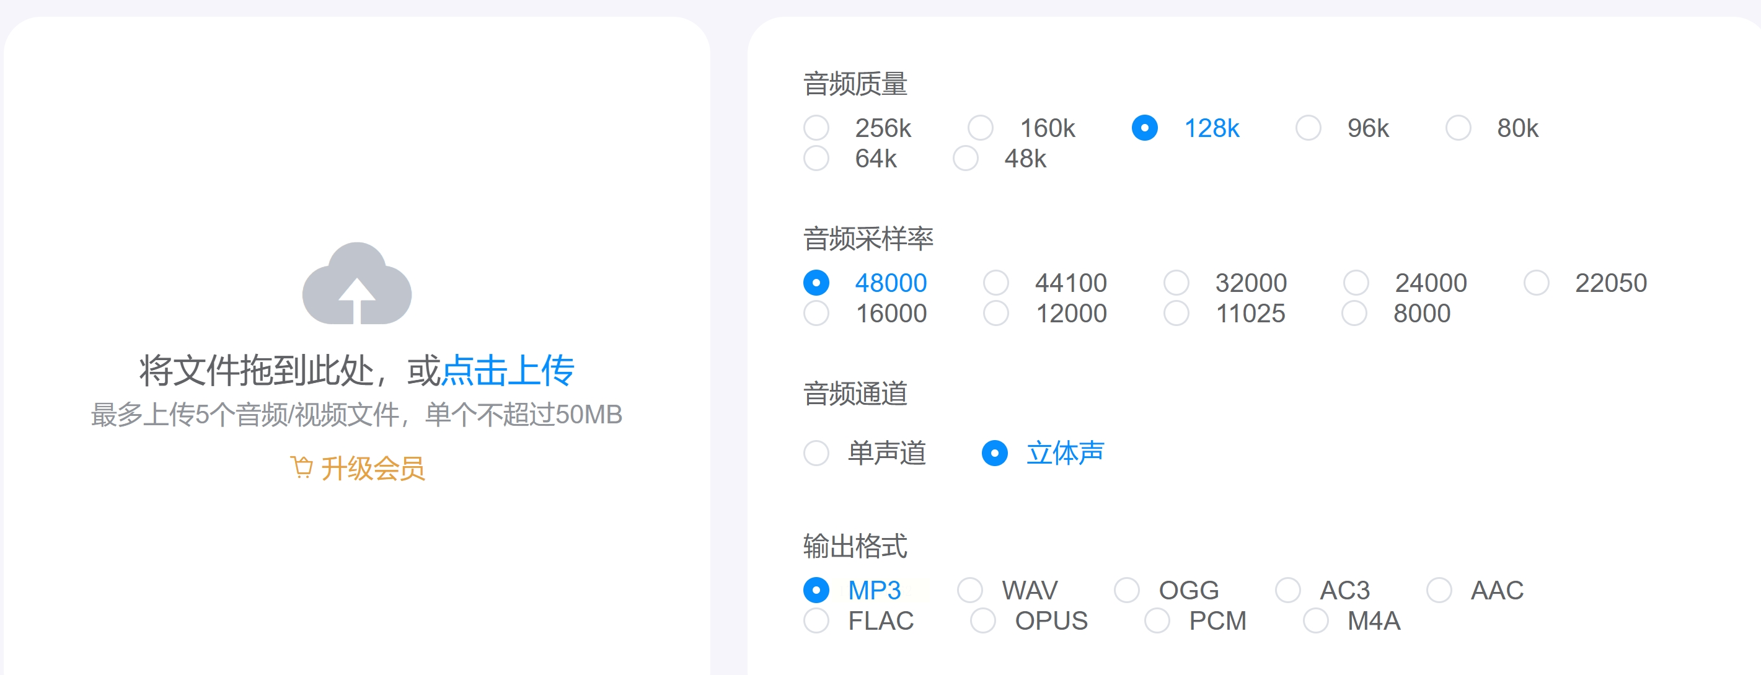This screenshot has width=1761, height=675.
Task: Set audio quality to 96k
Action: pos(1308,128)
